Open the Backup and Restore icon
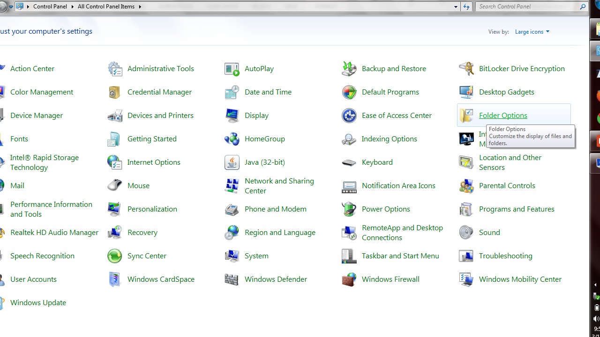Image resolution: width=600 pixels, height=337 pixels. pos(349,69)
